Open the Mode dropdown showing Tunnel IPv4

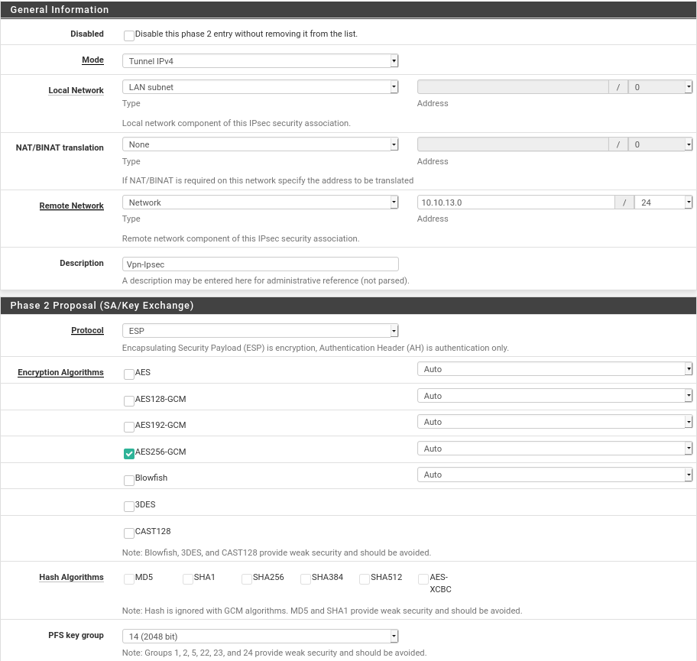click(x=260, y=61)
